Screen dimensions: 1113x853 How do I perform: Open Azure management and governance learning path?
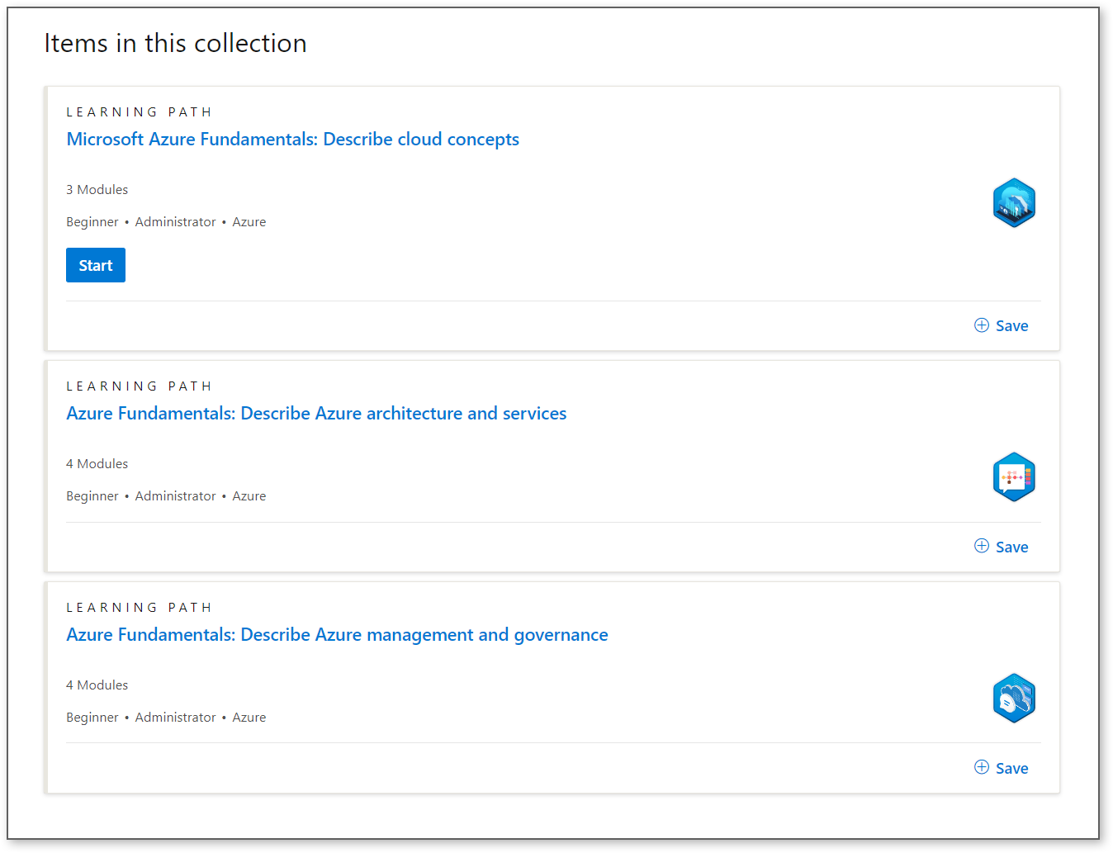pos(337,635)
